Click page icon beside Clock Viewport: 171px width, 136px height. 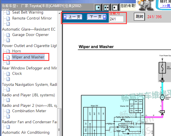[8, 74]
